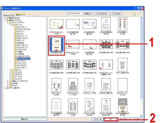Expand the Cナチュラル folder node
Viewport: 161px width, 123px height.
click(10, 72)
